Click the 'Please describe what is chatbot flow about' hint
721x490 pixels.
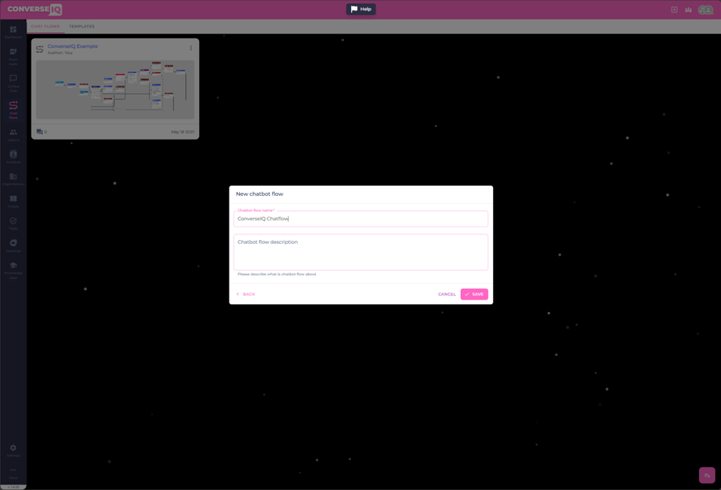(277, 274)
